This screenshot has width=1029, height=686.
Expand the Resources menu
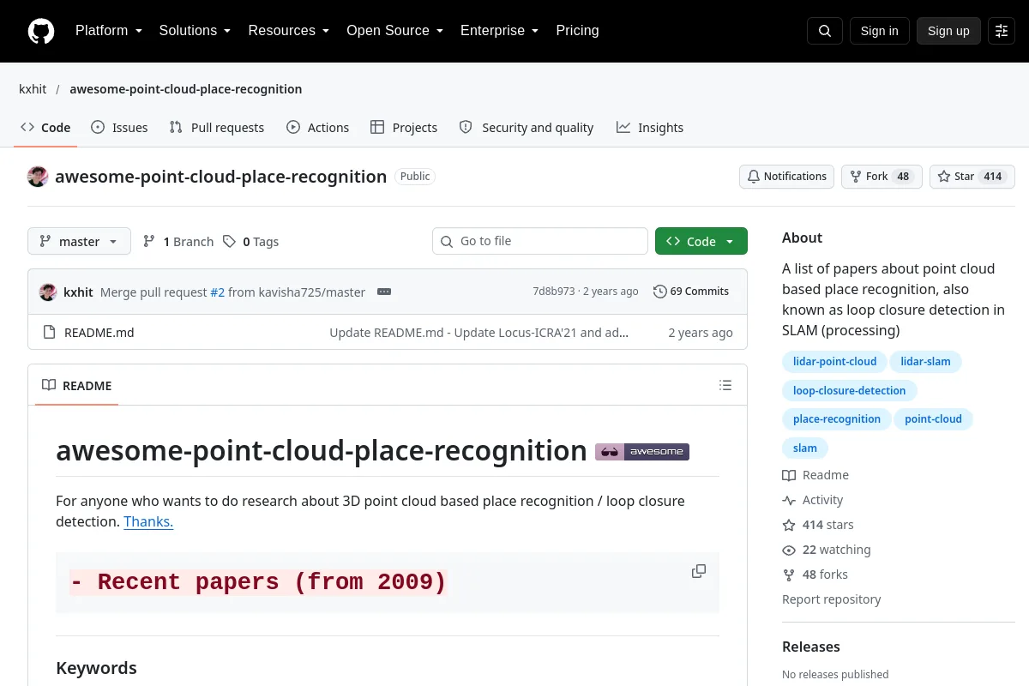click(x=289, y=31)
